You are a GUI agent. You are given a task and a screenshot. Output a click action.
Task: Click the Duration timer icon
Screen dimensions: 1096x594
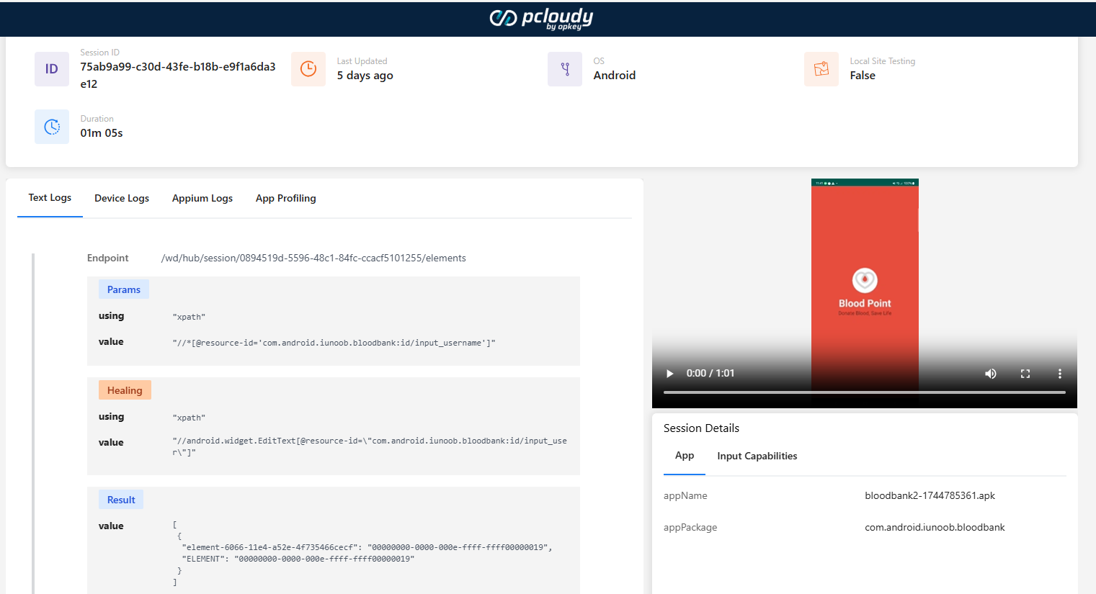pyautogui.click(x=52, y=127)
